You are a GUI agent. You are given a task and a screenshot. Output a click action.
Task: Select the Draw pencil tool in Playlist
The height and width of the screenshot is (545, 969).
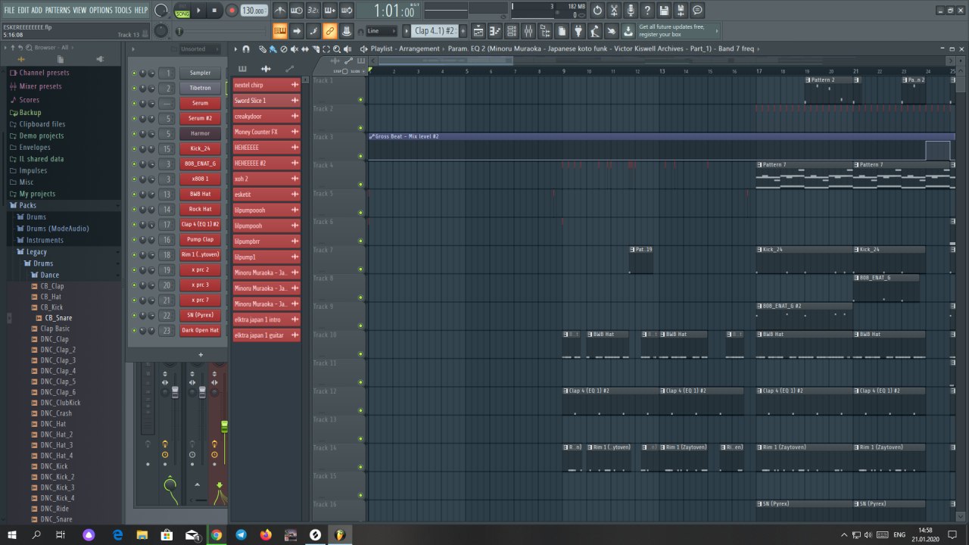[x=262, y=48]
